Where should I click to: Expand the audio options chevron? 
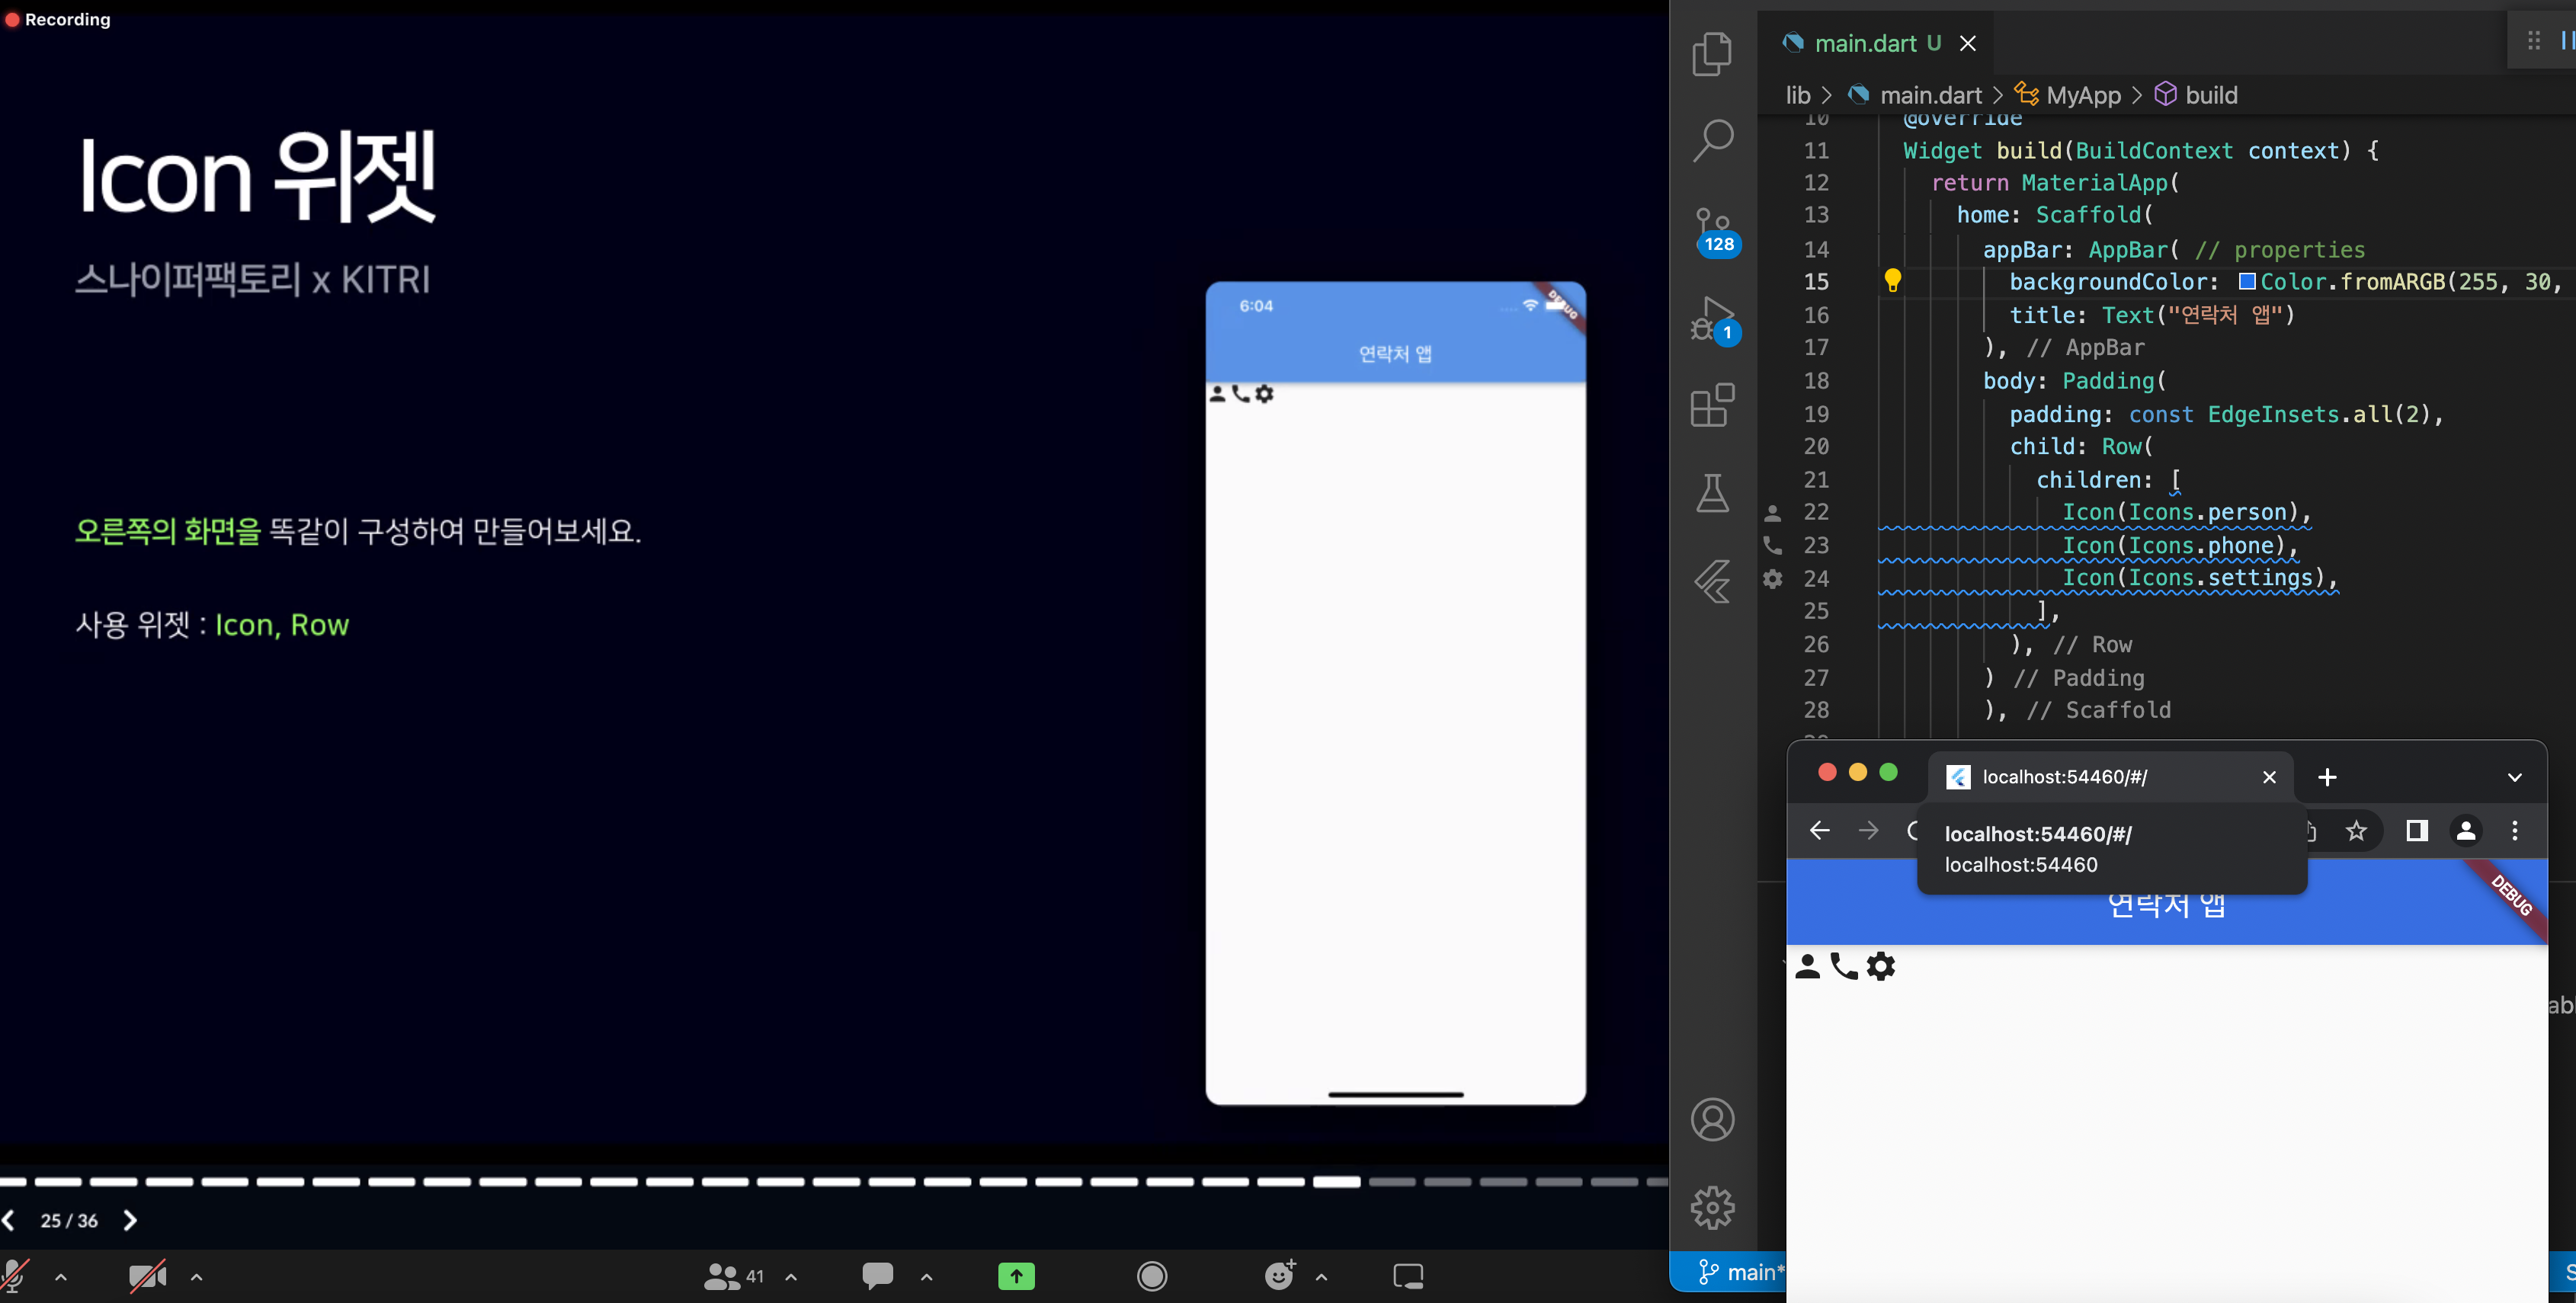click(61, 1277)
